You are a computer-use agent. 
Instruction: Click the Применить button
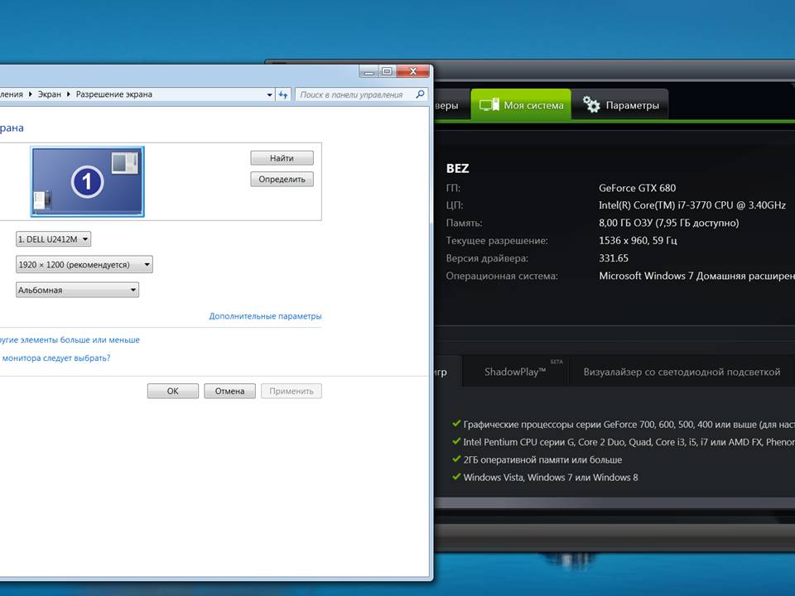point(291,391)
